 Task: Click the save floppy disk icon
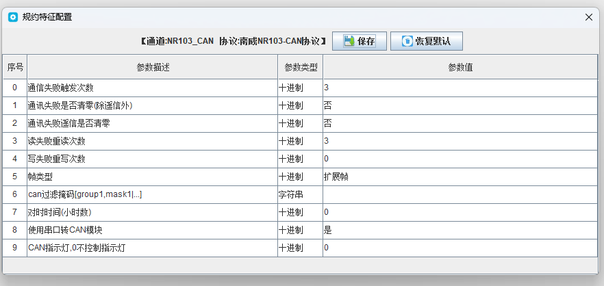pos(349,41)
